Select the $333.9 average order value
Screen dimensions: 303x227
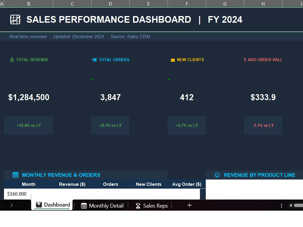click(x=263, y=97)
